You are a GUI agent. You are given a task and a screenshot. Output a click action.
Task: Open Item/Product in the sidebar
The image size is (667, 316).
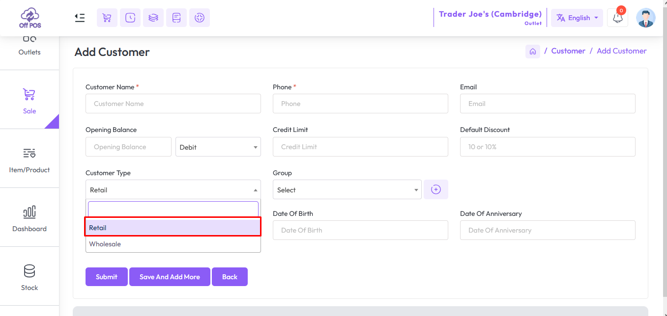[29, 158]
